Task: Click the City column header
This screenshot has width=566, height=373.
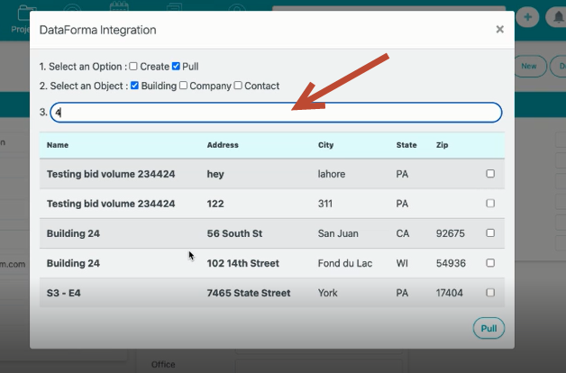Action: [325, 145]
